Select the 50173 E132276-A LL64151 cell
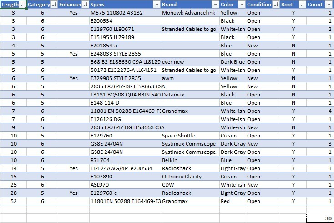 [x=125, y=70]
